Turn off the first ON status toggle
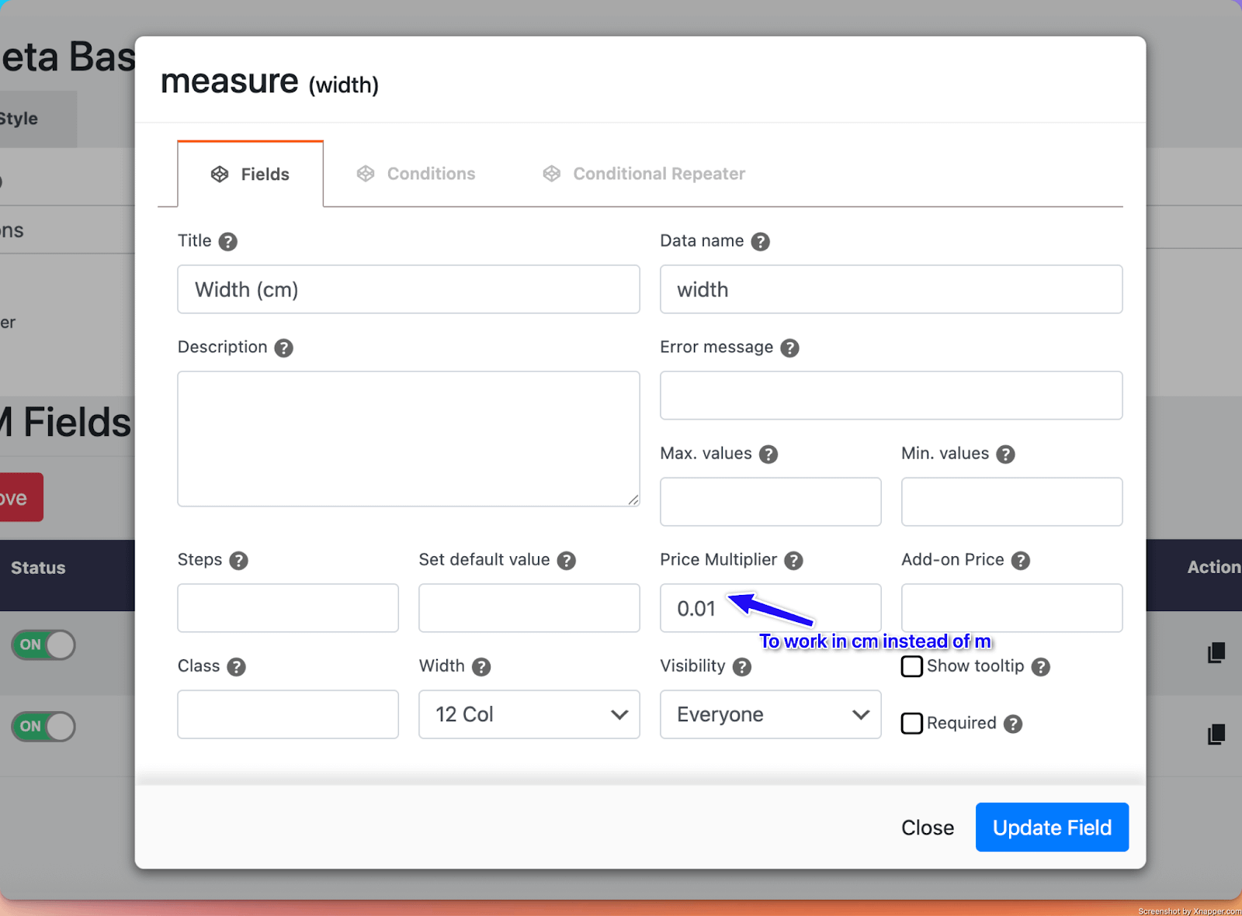The image size is (1242, 916). tap(43, 645)
